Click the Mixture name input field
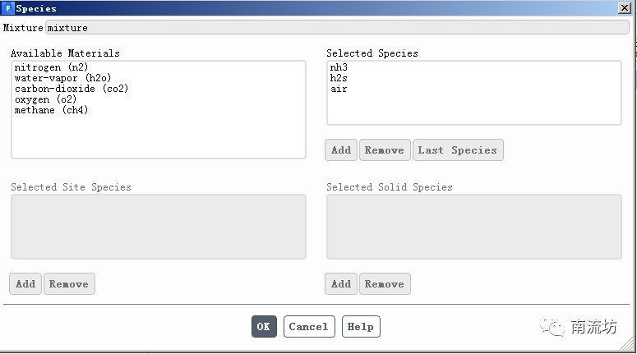637x354 pixels. (x=337, y=28)
